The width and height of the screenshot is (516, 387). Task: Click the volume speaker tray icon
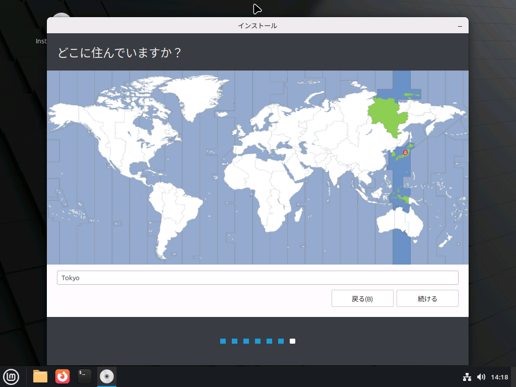480,376
